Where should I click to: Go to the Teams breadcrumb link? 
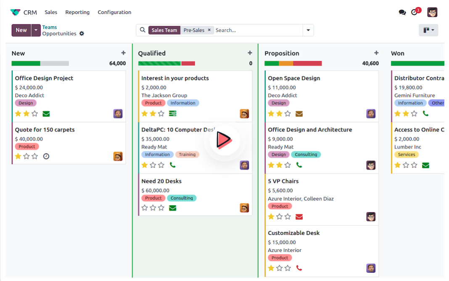(50, 27)
